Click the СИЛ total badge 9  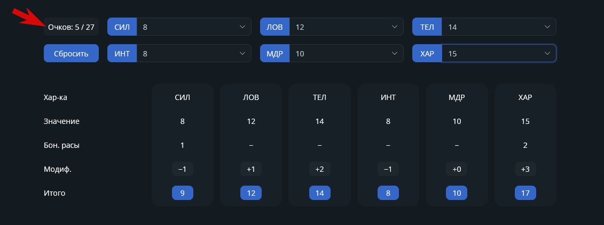183,193
